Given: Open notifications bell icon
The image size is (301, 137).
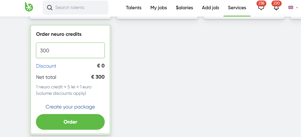Looking at the screenshot, I should (x=276, y=8).
